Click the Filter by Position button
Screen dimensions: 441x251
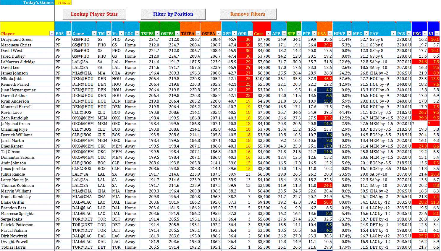[x=173, y=14]
